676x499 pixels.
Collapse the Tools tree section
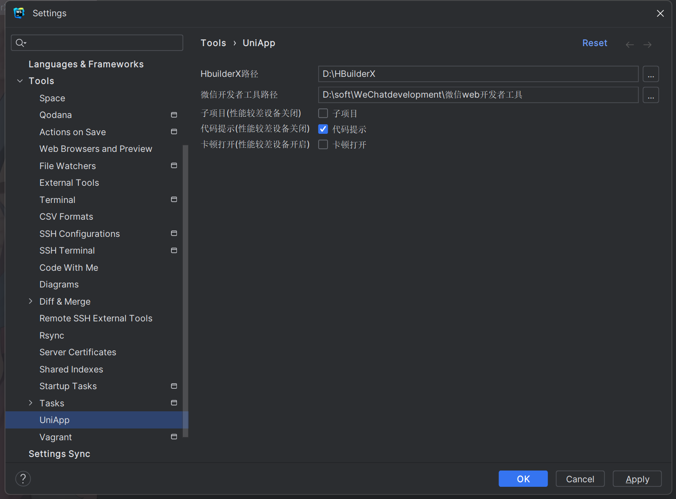(x=20, y=81)
